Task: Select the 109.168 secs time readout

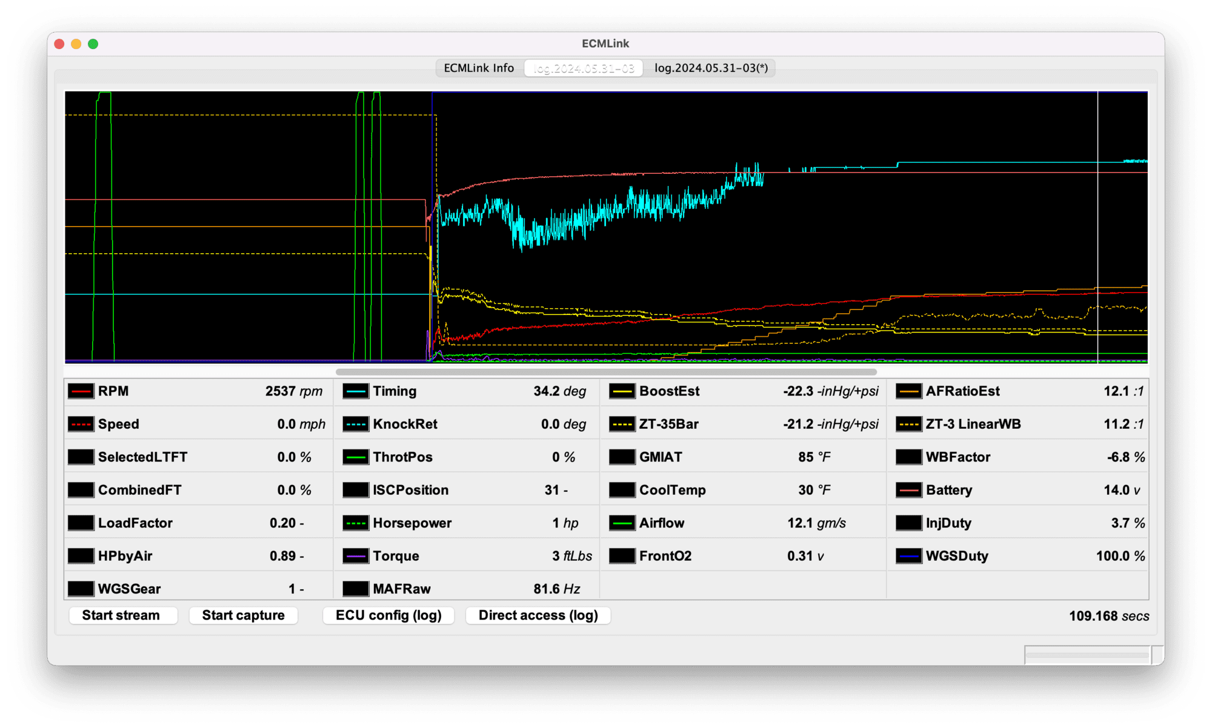Action: (1109, 616)
